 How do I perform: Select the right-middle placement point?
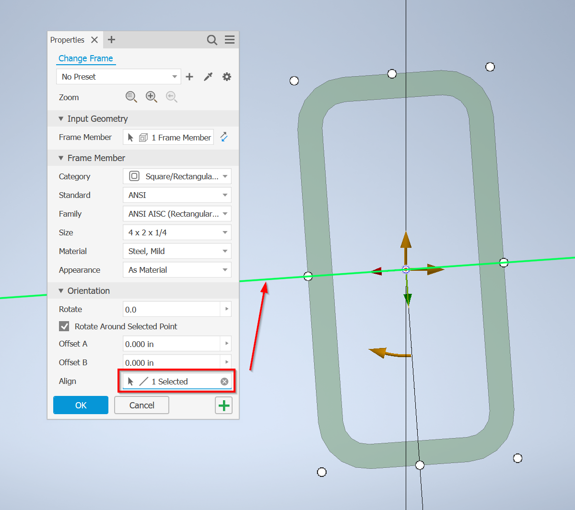click(504, 263)
